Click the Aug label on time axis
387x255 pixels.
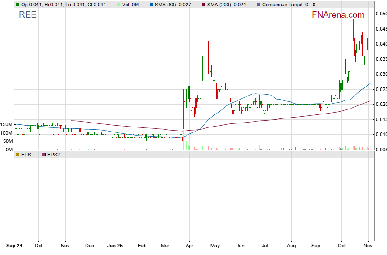point(291,246)
